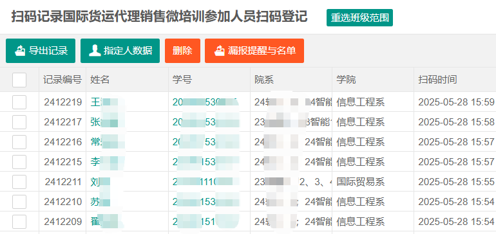The image size is (496, 234).
Task: Tick the checkbox for record 2412215
Action: [x=19, y=162]
